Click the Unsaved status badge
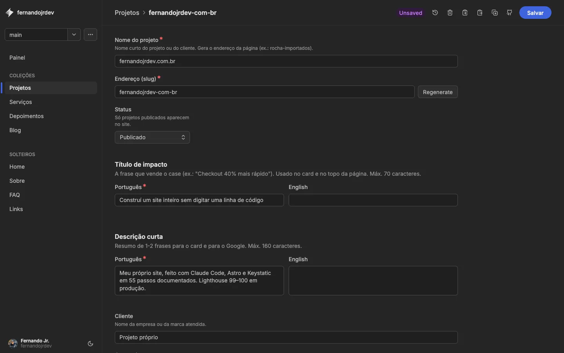 tap(410, 13)
